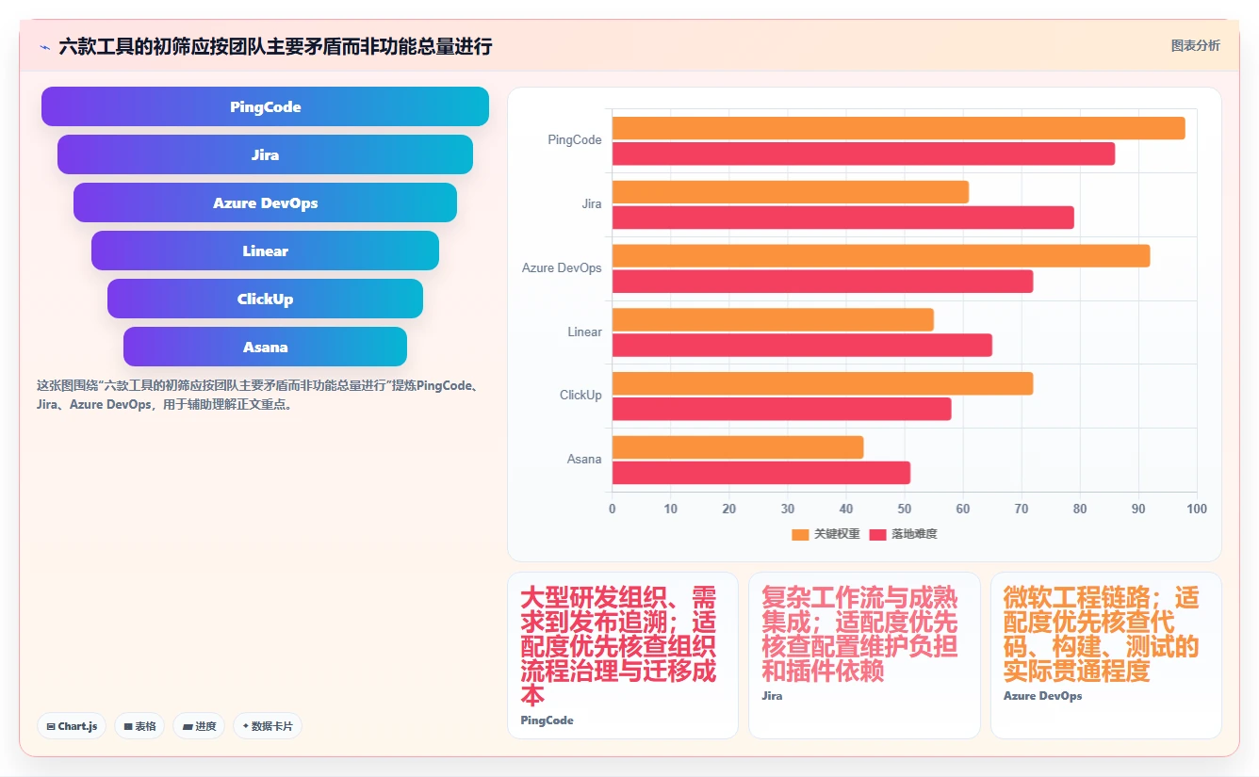Screen dimensions: 1259x777
Task: Click the red 落地难度 legend swatch
Action: pos(877,534)
